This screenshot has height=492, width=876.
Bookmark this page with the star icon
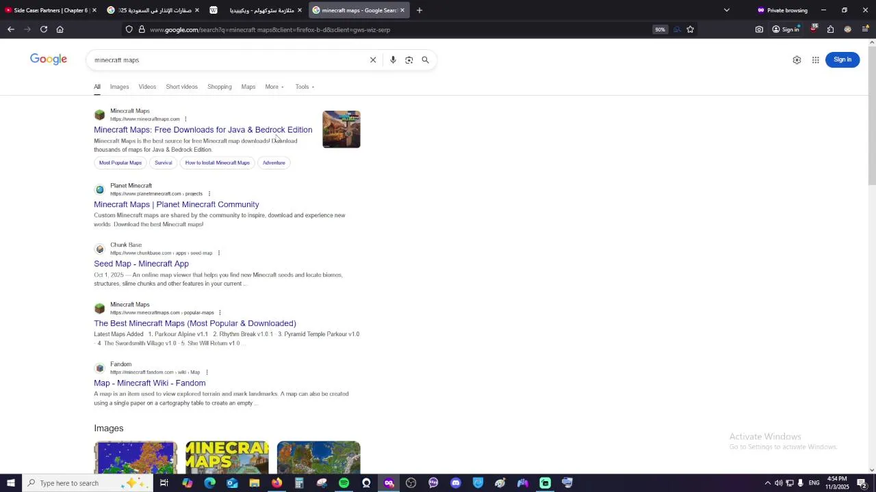(690, 29)
